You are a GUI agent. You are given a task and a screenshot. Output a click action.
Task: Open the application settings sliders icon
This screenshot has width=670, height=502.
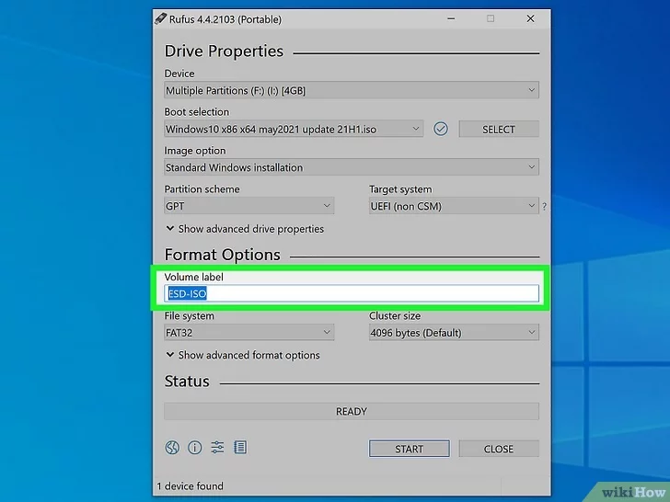pyautogui.click(x=217, y=447)
